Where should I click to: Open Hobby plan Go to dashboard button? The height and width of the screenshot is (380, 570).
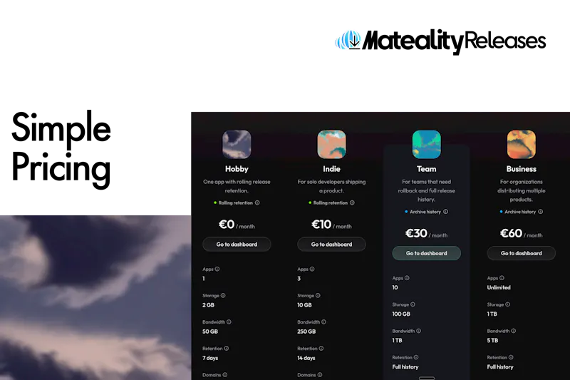pyautogui.click(x=237, y=245)
